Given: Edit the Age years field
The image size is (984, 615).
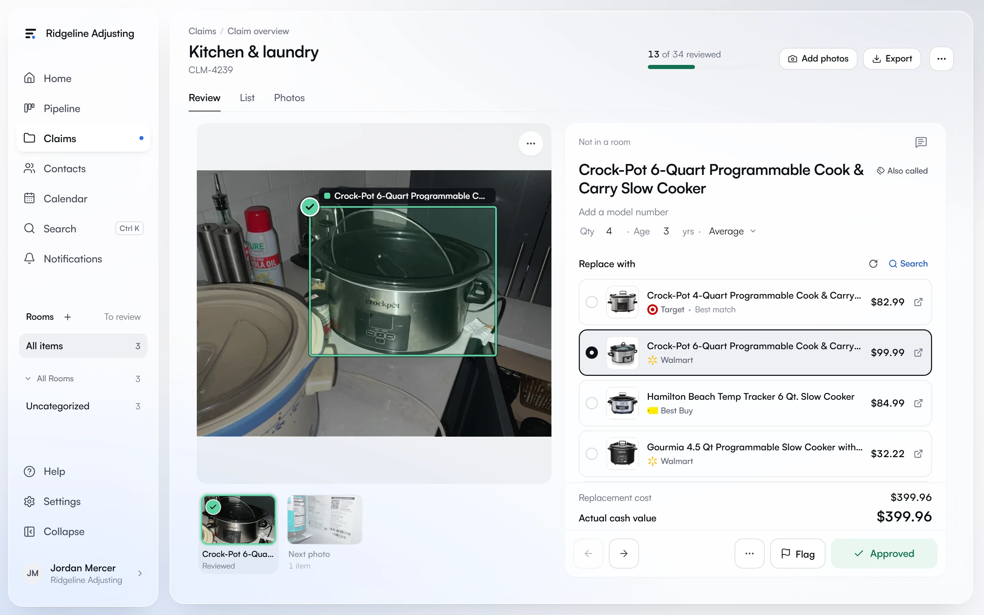Looking at the screenshot, I should [666, 231].
